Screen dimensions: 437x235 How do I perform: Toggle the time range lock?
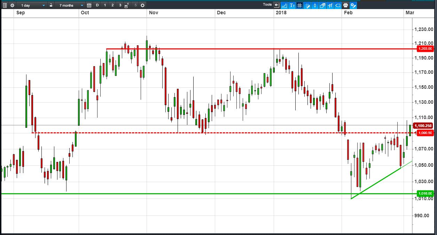click(51, 5)
